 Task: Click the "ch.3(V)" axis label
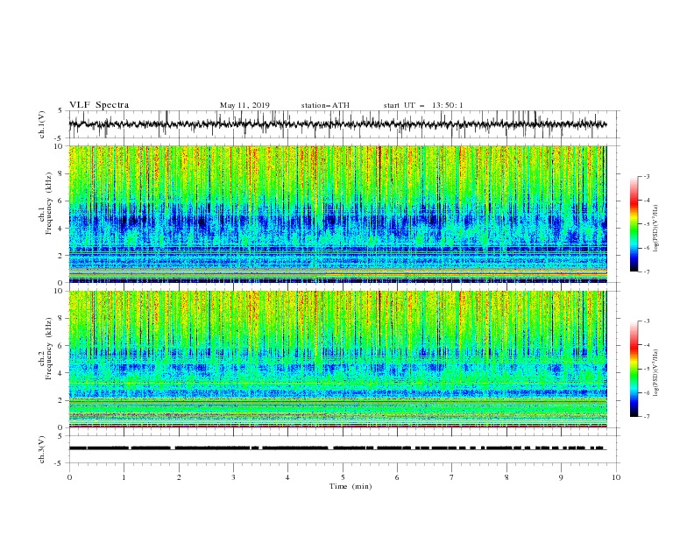pos(42,449)
